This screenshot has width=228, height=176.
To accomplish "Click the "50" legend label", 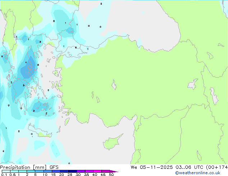I will pos(111,175).
